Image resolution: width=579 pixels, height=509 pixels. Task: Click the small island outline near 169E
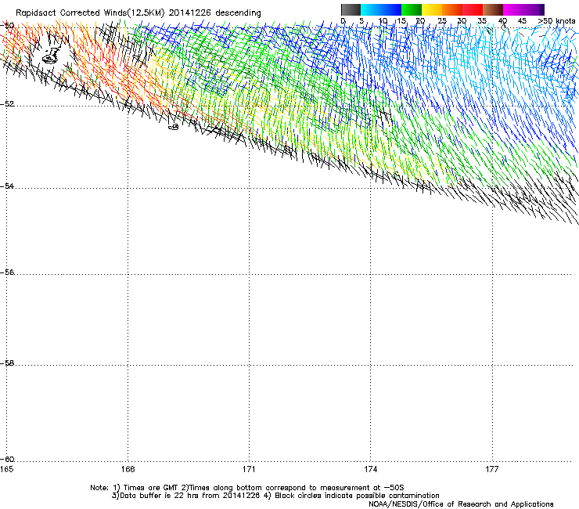coord(173,127)
